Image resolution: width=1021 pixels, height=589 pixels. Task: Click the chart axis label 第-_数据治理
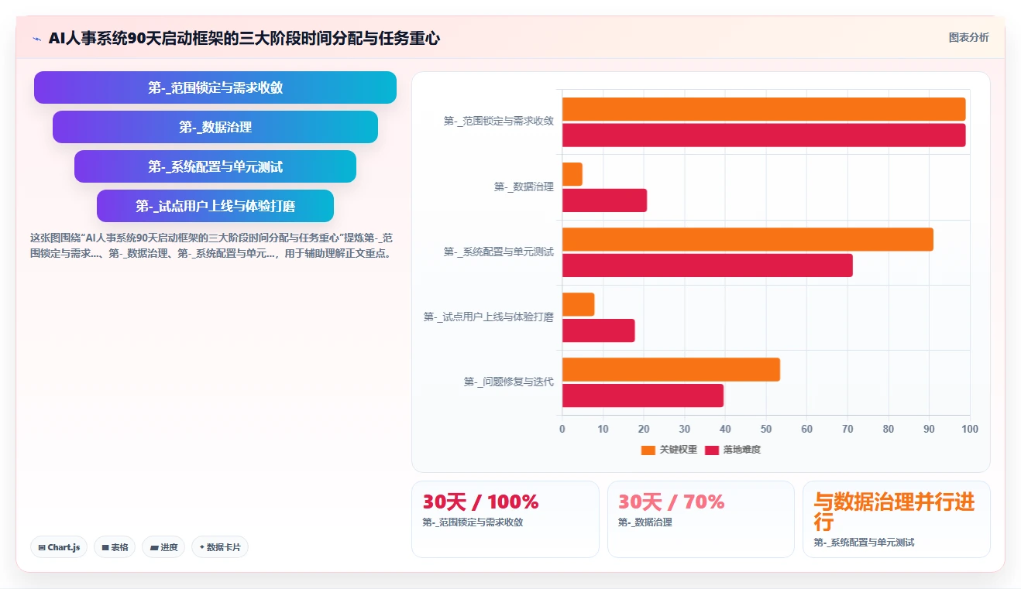pos(524,187)
